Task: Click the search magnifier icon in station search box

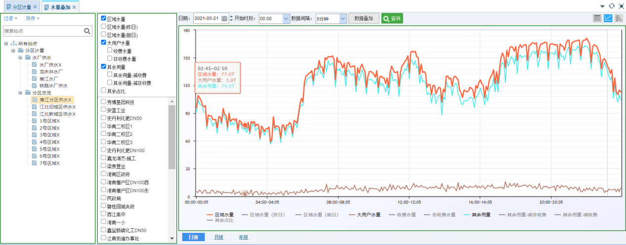Action: (87, 31)
